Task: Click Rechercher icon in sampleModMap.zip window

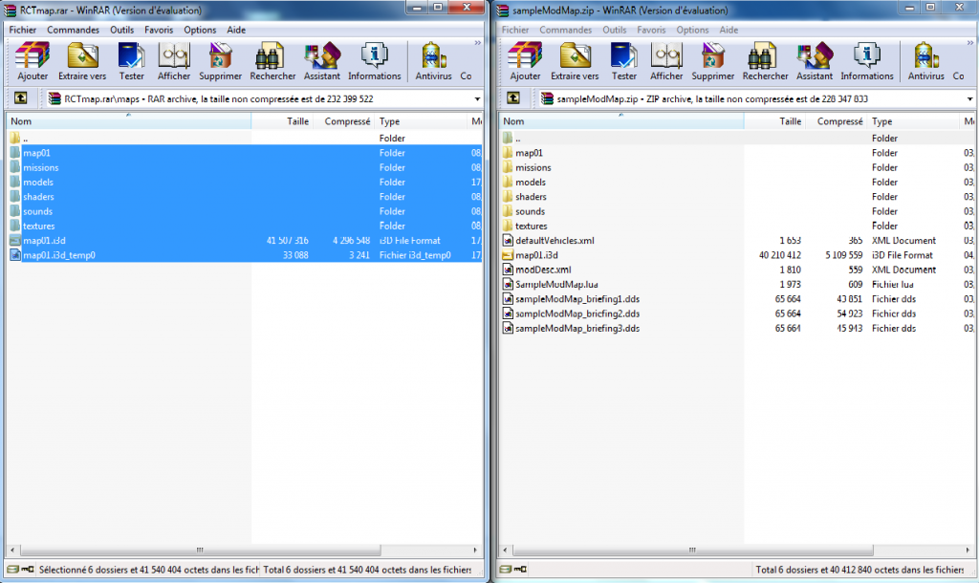Action: [x=765, y=61]
